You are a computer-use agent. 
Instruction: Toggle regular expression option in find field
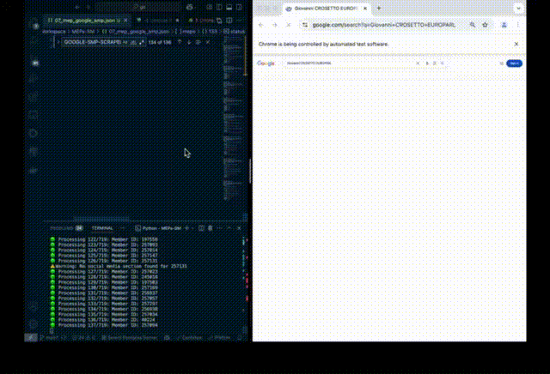(141, 42)
